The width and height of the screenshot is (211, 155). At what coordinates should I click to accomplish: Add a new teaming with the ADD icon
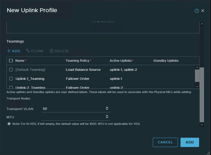(13, 51)
